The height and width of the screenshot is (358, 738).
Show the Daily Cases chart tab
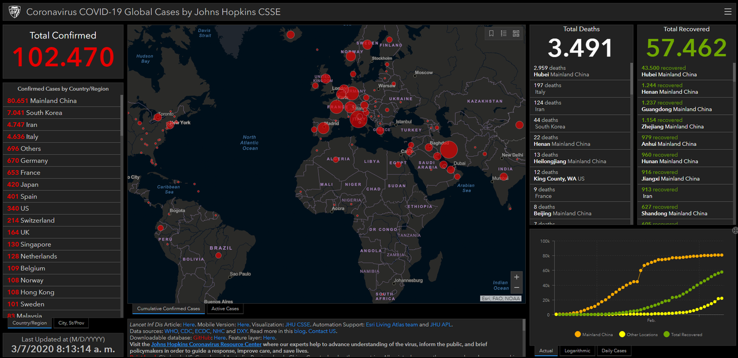(613, 351)
